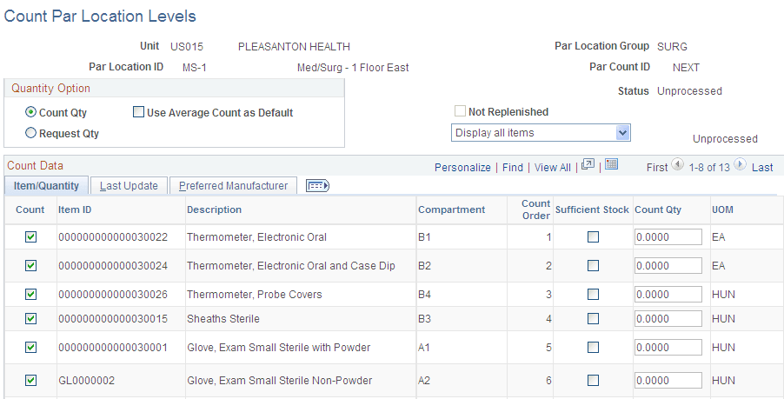Screen dimensions: 784x399
Task: Sort by Compartment column header
Action: click(451, 209)
